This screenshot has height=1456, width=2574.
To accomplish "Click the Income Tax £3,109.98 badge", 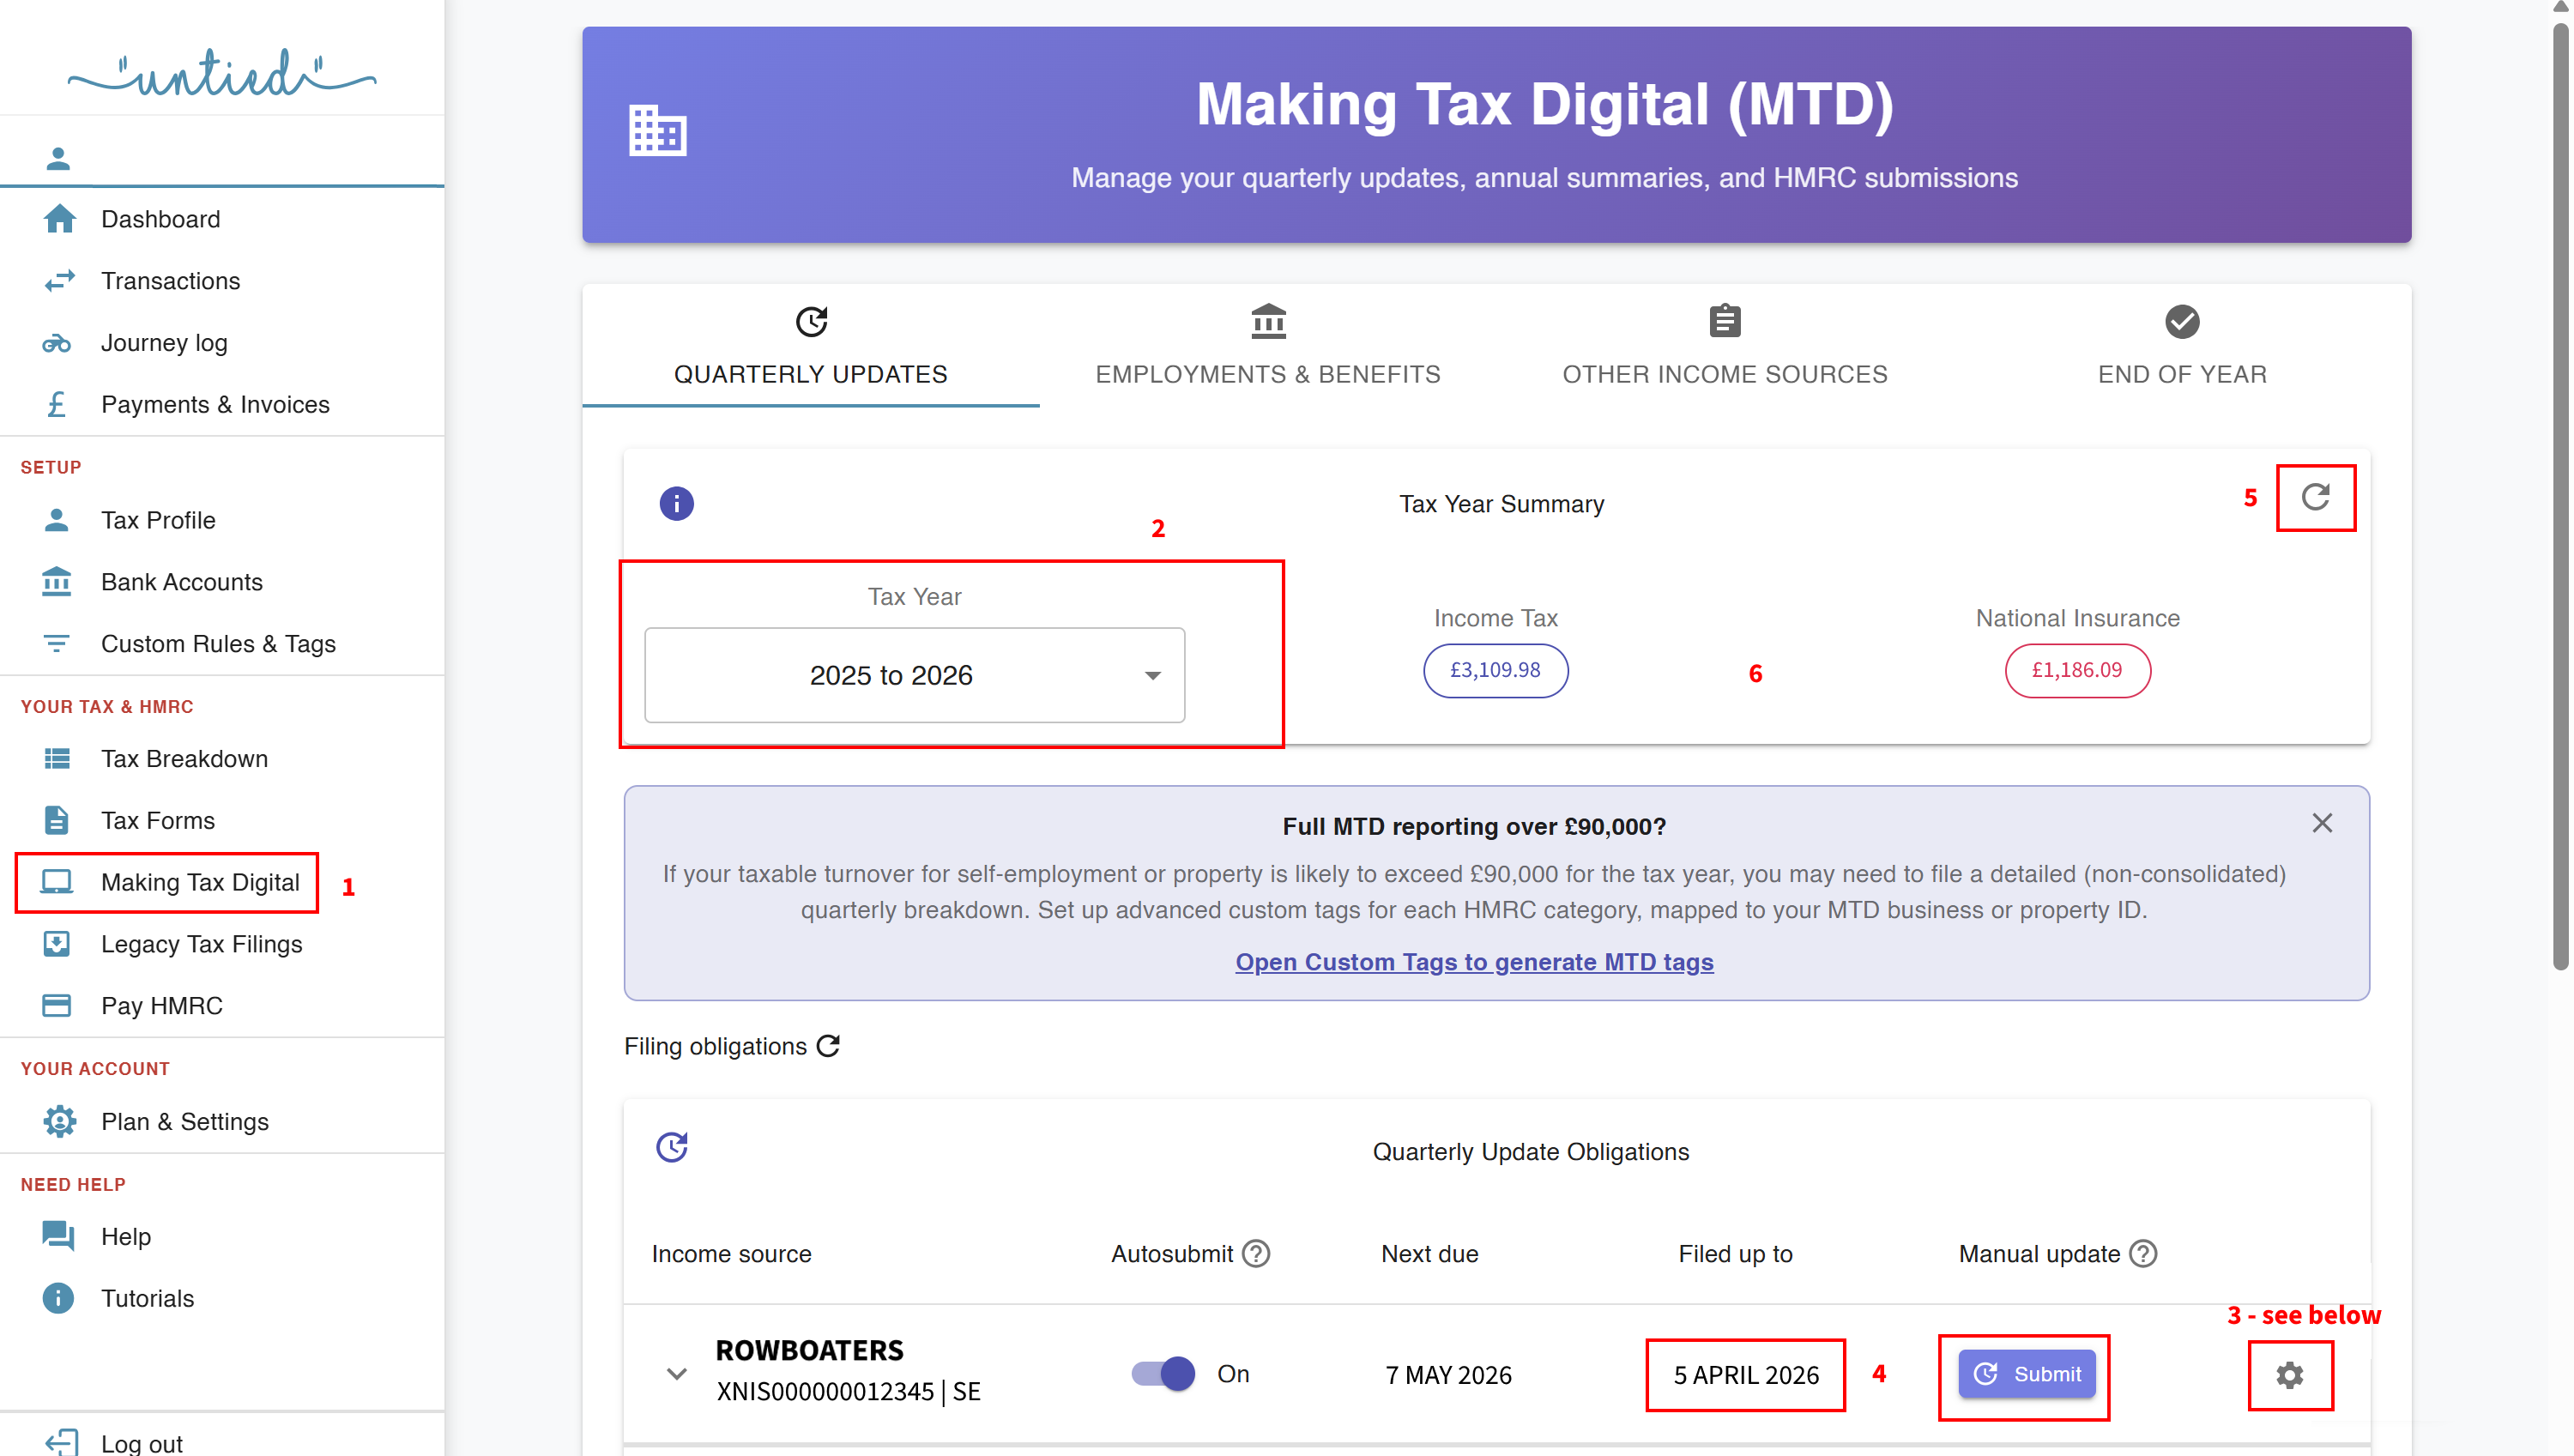I will pos(1495,670).
